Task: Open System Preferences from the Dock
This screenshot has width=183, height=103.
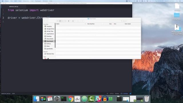Action: pyautogui.click(x=57, y=99)
